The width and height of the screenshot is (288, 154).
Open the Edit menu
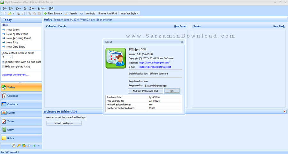12,8
